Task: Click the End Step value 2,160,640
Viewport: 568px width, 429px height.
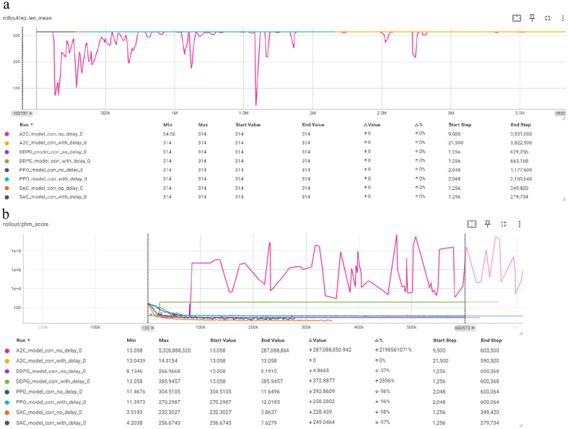Action: pos(521,179)
